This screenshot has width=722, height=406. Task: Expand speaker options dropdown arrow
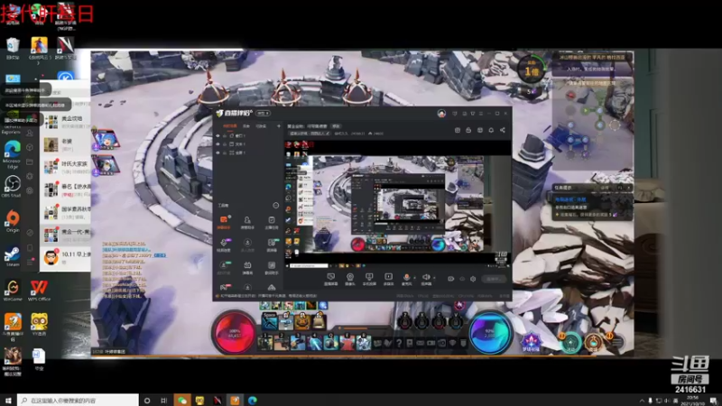[434, 278]
